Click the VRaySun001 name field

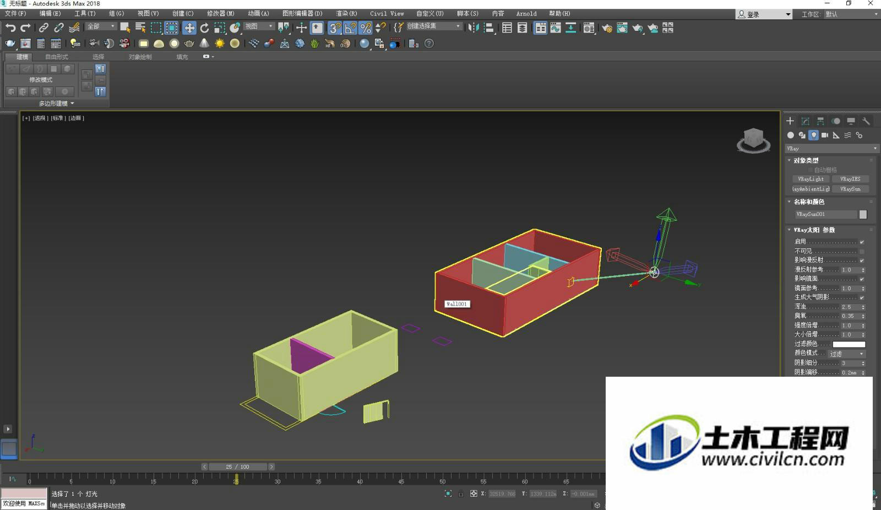(x=826, y=214)
